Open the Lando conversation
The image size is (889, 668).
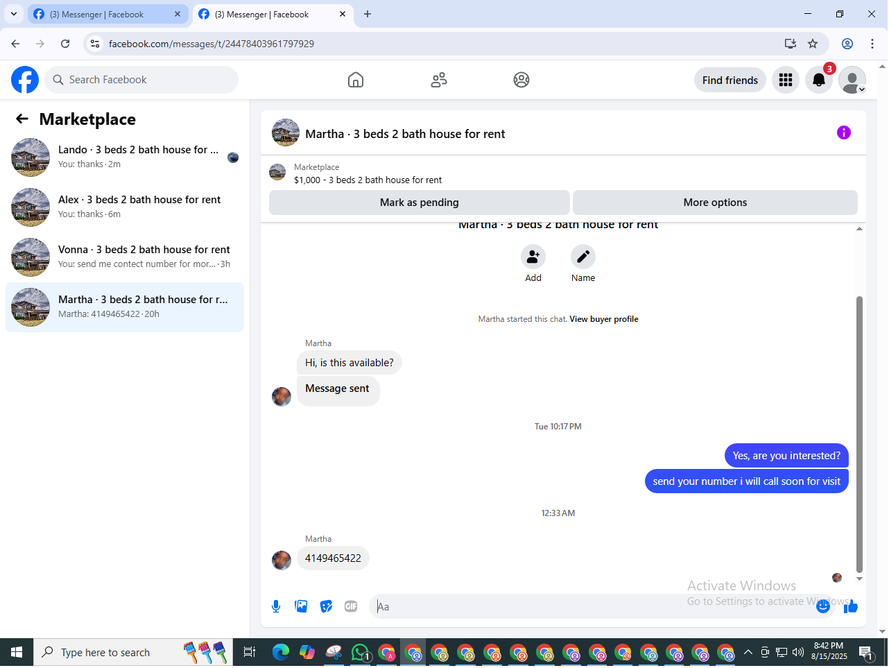coord(125,157)
